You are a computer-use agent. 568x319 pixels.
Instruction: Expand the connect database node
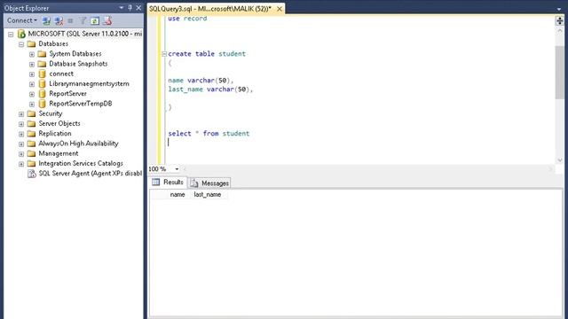click(32, 74)
